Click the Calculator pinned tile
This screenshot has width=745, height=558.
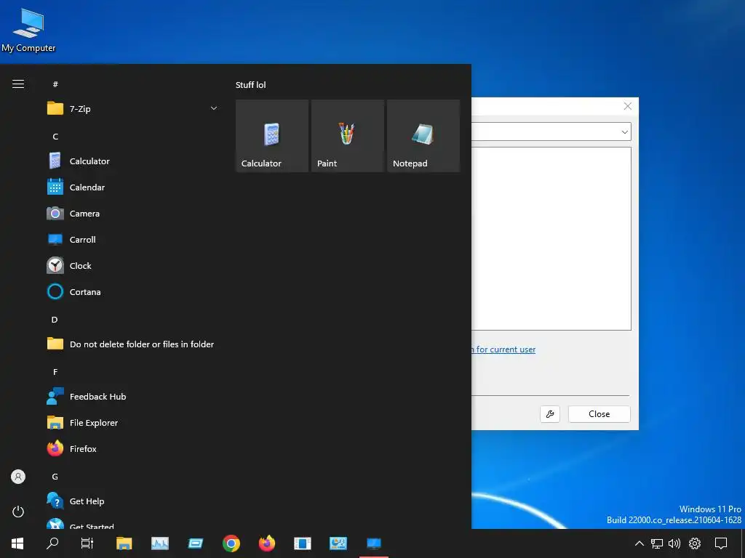272,136
